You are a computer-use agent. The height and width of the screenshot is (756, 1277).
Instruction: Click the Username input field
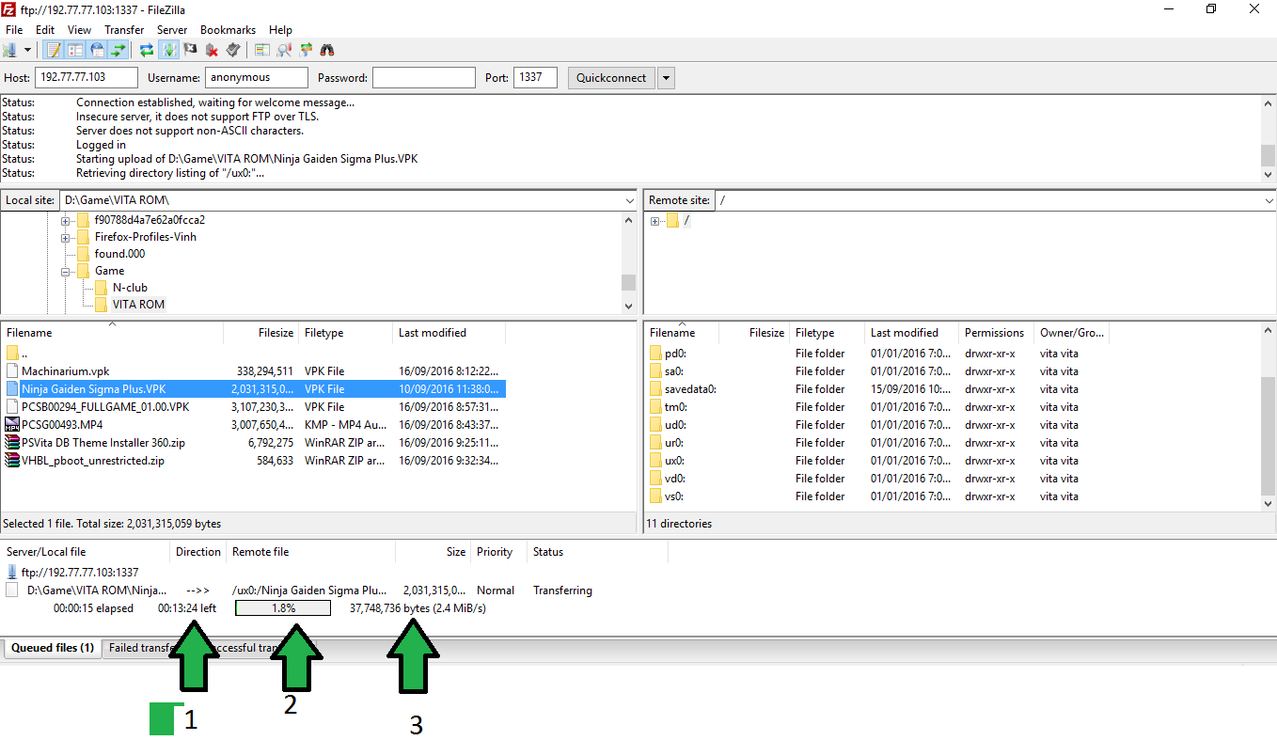click(257, 77)
